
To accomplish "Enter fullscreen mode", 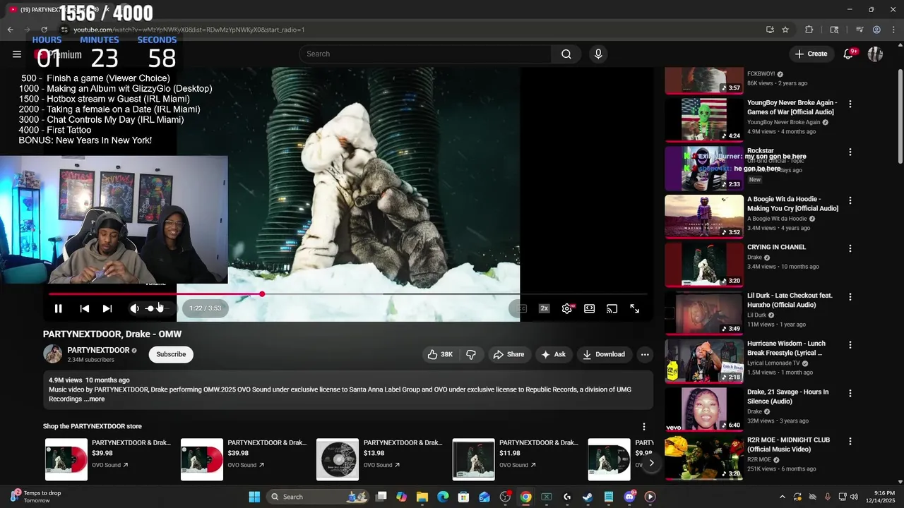I will click(x=635, y=308).
